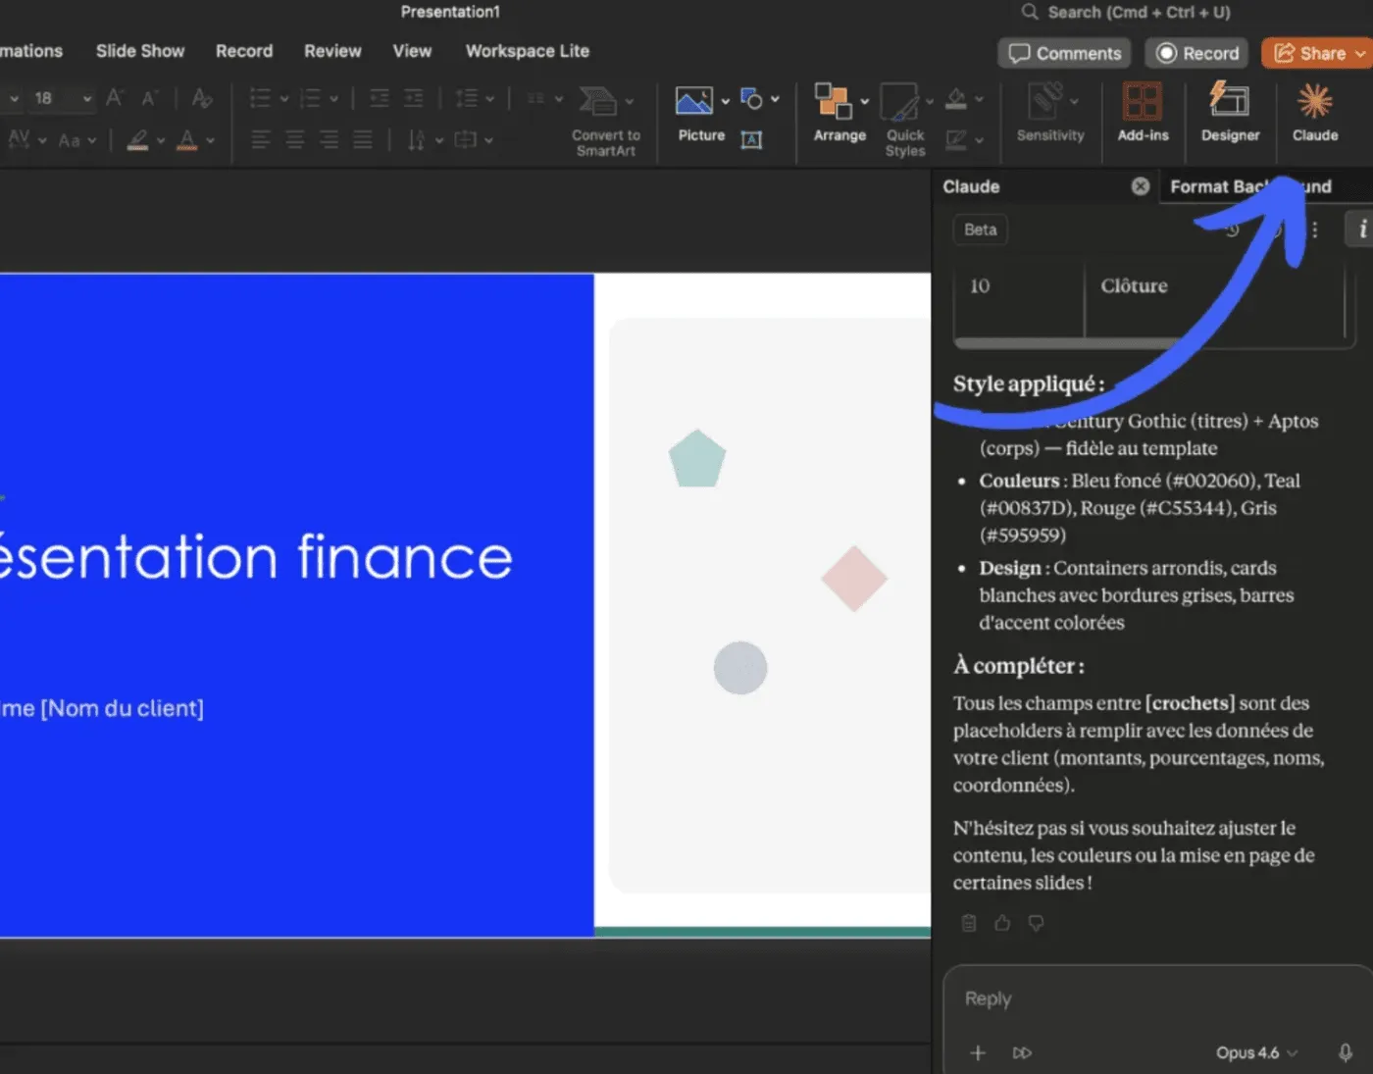Click the Beta badge in Claude panel
Viewport: 1373px width, 1074px height.
(x=980, y=230)
